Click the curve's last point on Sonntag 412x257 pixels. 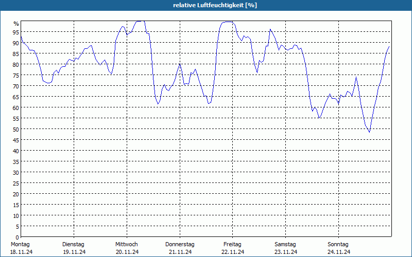point(389,46)
